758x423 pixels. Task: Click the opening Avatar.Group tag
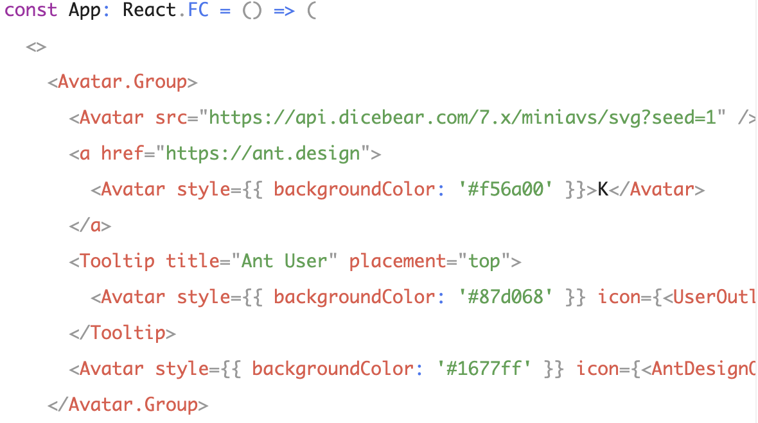122,81
